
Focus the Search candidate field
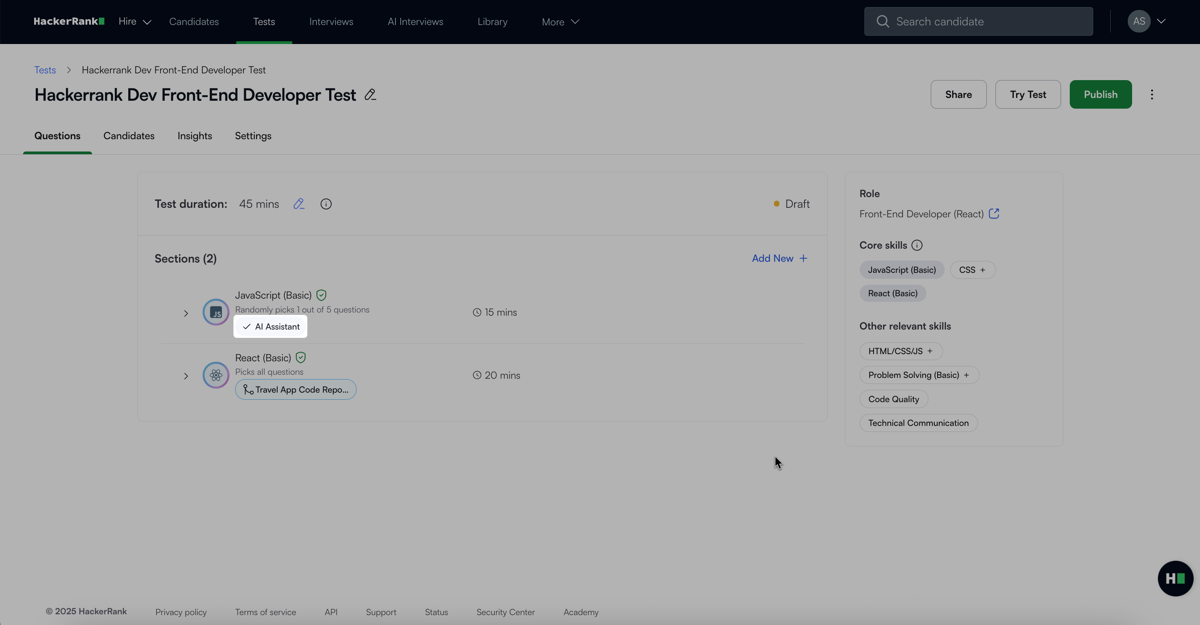coord(978,22)
